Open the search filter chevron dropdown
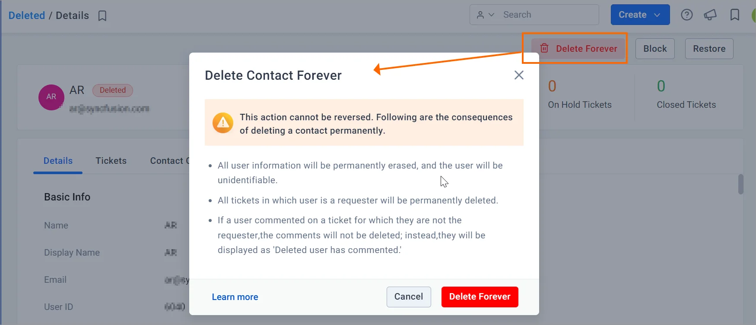Screen dimensions: 756x325 491,14
